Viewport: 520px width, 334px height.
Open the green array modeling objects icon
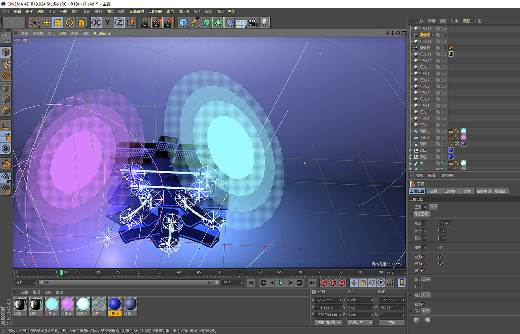click(x=219, y=23)
